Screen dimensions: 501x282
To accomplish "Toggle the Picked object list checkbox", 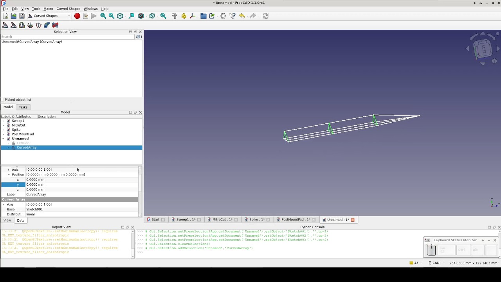I will pyautogui.click(x=2, y=100).
